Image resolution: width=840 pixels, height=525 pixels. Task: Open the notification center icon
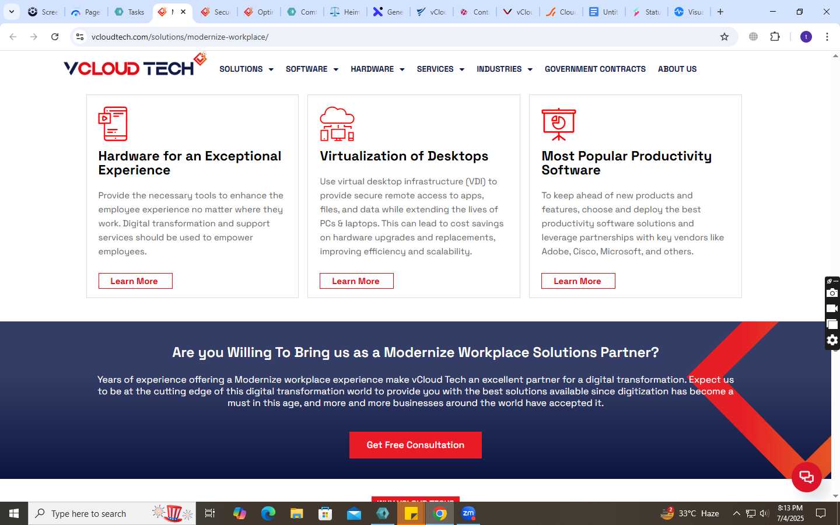click(x=821, y=513)
